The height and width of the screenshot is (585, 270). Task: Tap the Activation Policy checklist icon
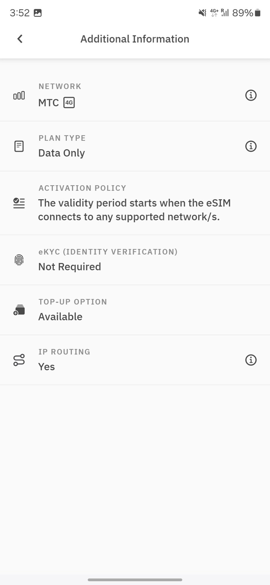19,203
